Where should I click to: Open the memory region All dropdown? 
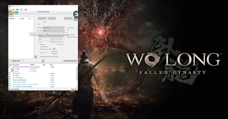coord(51,37)
